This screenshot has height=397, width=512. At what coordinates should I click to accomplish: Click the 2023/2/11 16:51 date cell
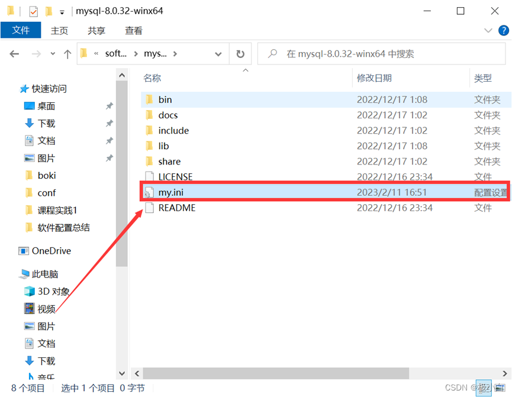[x=392, y=192]
